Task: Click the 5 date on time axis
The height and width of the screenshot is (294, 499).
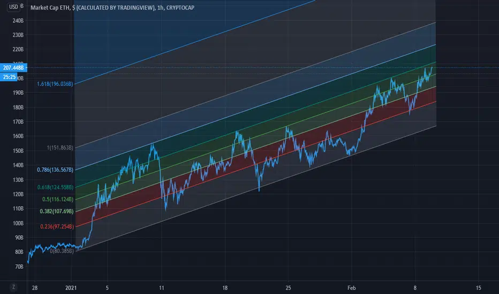Action: coord(107,288)
